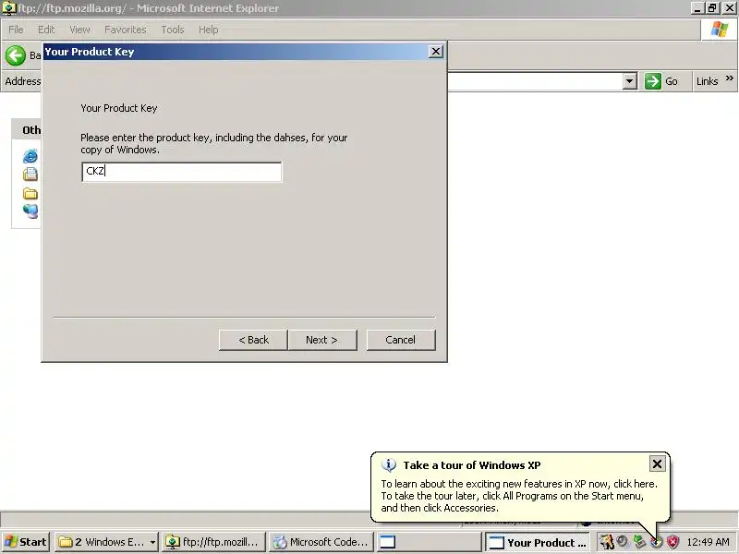Click the Windows XP tour tray icon
The width and height of the screenshot is (739, 554).
656,542
